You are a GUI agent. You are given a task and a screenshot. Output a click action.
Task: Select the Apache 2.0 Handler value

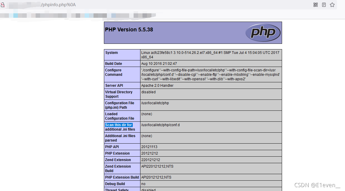click(157, 86)
